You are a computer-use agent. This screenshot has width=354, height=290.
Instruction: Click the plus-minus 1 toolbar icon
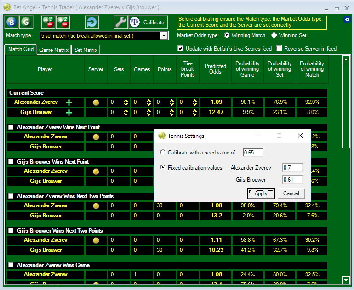pos(48,22)
